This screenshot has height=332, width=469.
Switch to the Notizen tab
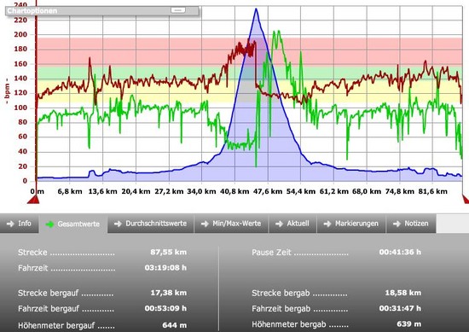click(411, 224)
